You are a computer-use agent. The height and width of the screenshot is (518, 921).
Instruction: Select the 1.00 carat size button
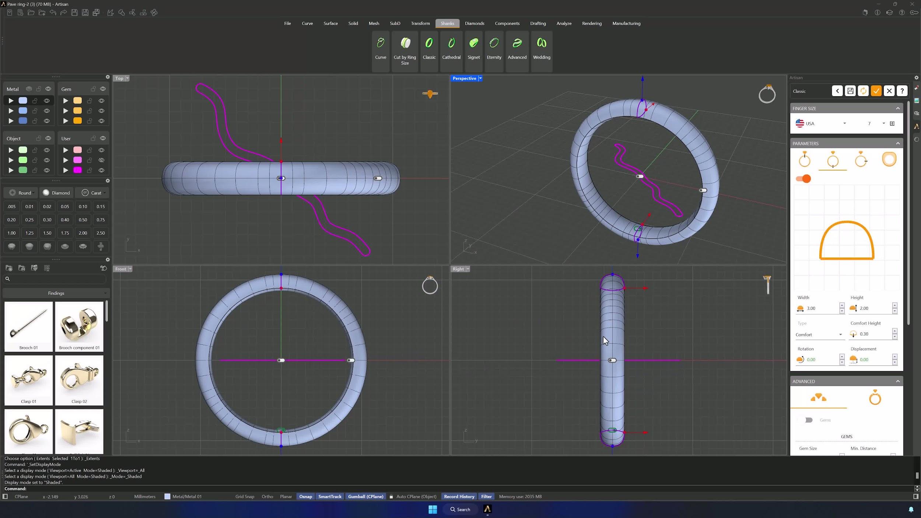click(x=11, y=233)
